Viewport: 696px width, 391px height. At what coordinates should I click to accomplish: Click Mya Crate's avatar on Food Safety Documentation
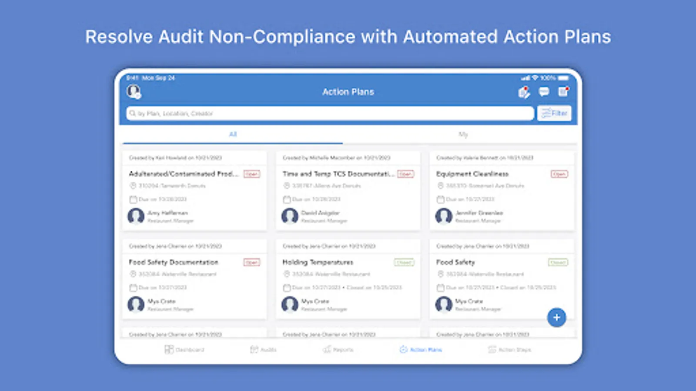click(136, 304)
